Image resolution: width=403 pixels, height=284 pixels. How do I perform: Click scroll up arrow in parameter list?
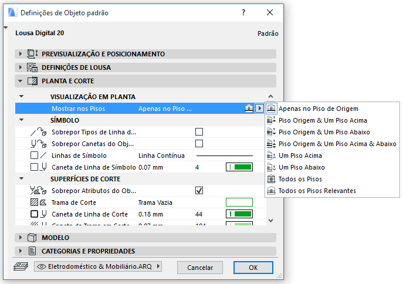(270, 96)
